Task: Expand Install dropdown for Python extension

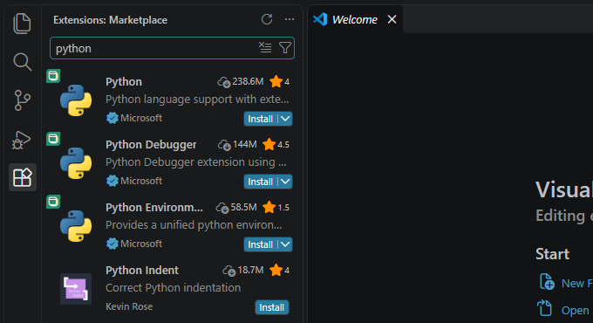Action: point(285,119)
